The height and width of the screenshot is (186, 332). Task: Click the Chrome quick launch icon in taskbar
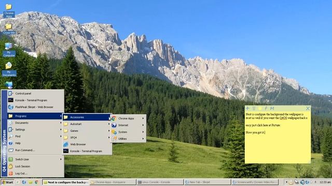(36, 182)
